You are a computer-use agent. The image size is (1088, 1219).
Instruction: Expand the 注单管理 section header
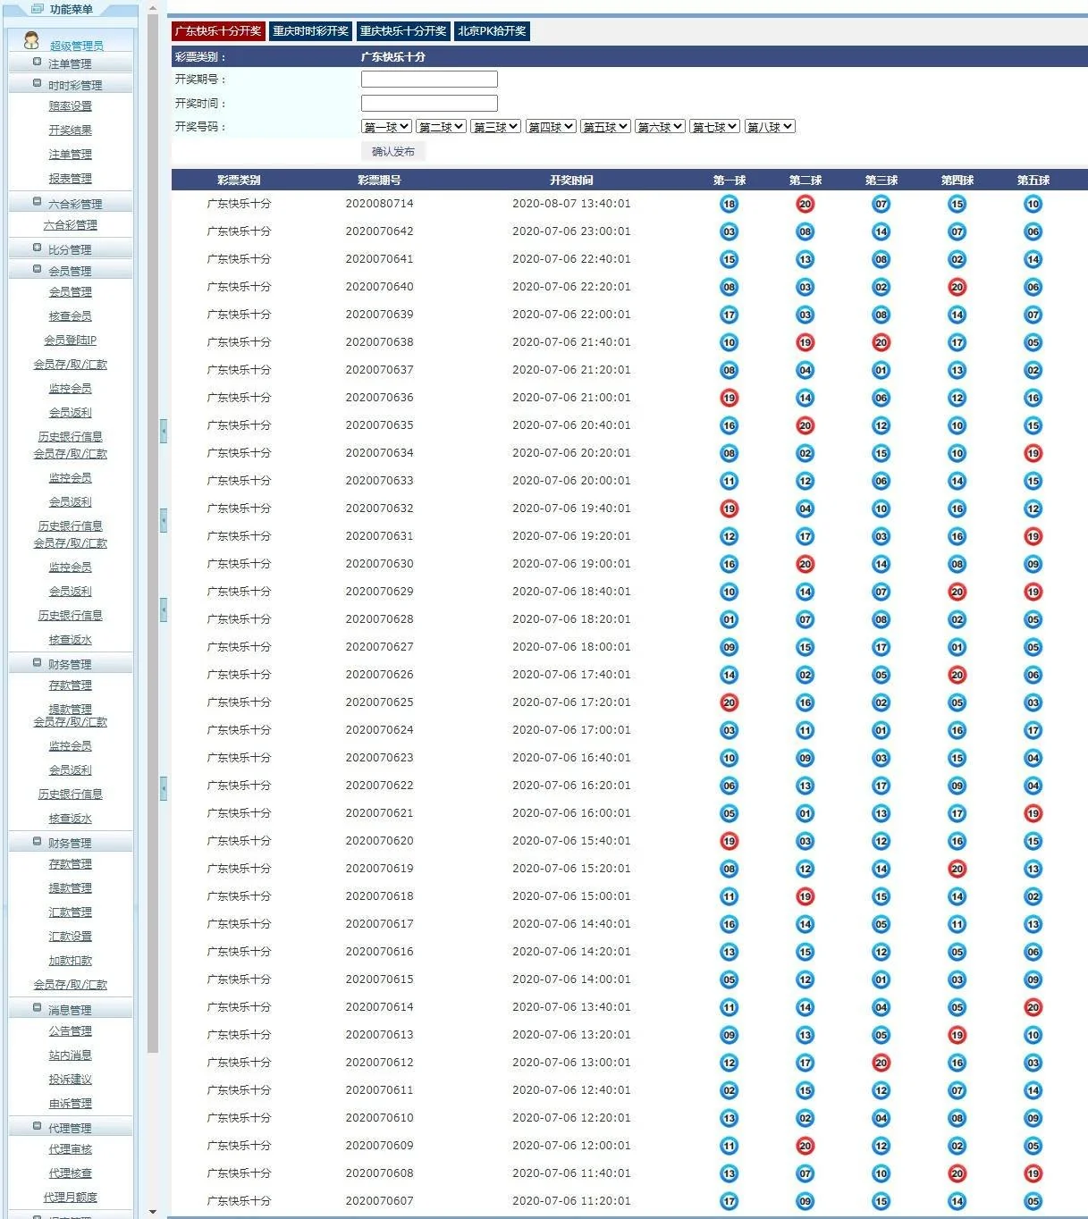pyautogui.click(x=37, y=63)
